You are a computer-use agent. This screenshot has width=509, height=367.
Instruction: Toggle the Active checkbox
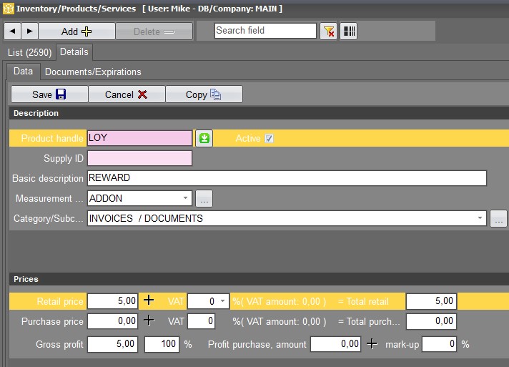[269, 138]
